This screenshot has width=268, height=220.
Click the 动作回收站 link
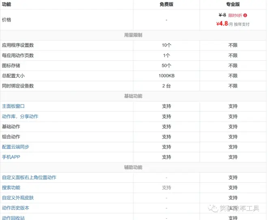click(x=13, y=218)
